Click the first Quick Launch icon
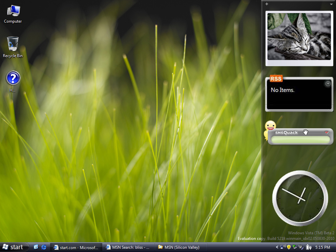The image size is (336, 252). 36,247
